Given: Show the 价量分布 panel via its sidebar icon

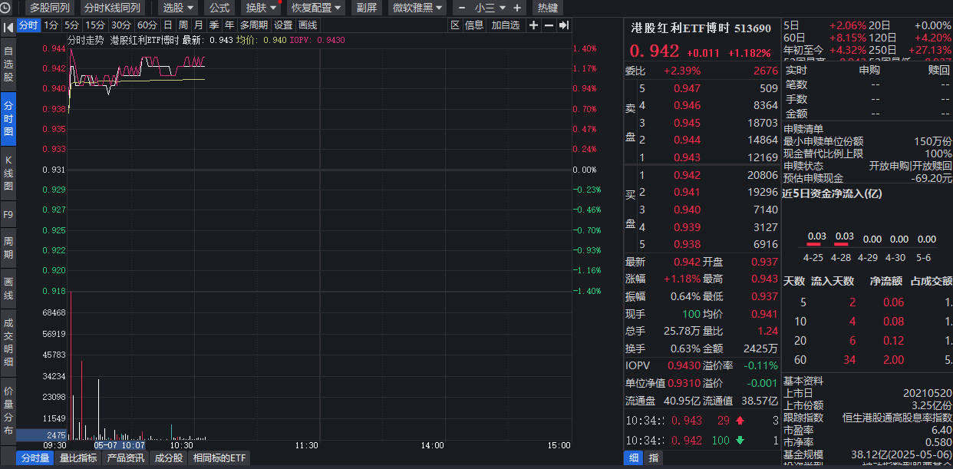Looking at the screenshot, I should [x=8, y=409].
